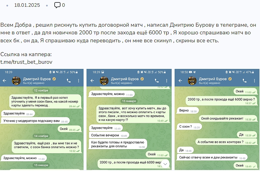Click the post paragraph starting 'Всем Добра'
Viewport: 260px width, 171px height.
(128, 32)
